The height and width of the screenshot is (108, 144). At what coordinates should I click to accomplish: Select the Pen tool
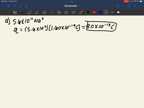(22, 12)
